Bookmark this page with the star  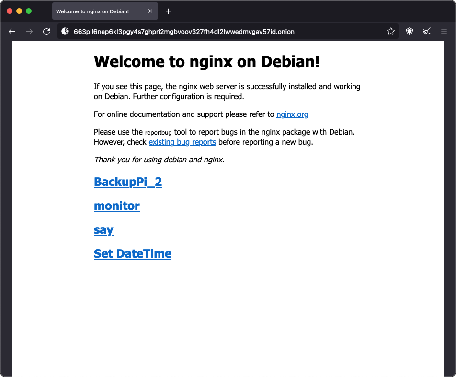[x=391, y=31]
